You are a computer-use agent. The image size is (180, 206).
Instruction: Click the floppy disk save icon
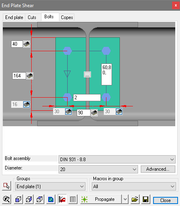coord(146,199)
